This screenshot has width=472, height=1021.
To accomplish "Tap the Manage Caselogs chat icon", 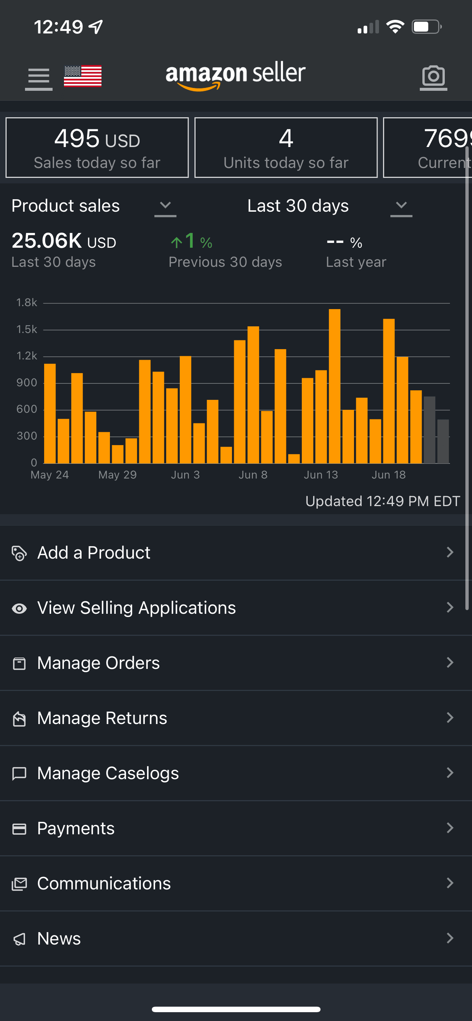I will click(19, 773).
